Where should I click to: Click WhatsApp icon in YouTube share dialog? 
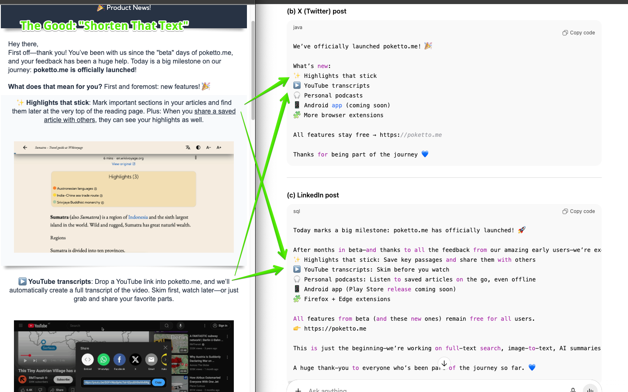pyautogui.click(x=103, y=360)
